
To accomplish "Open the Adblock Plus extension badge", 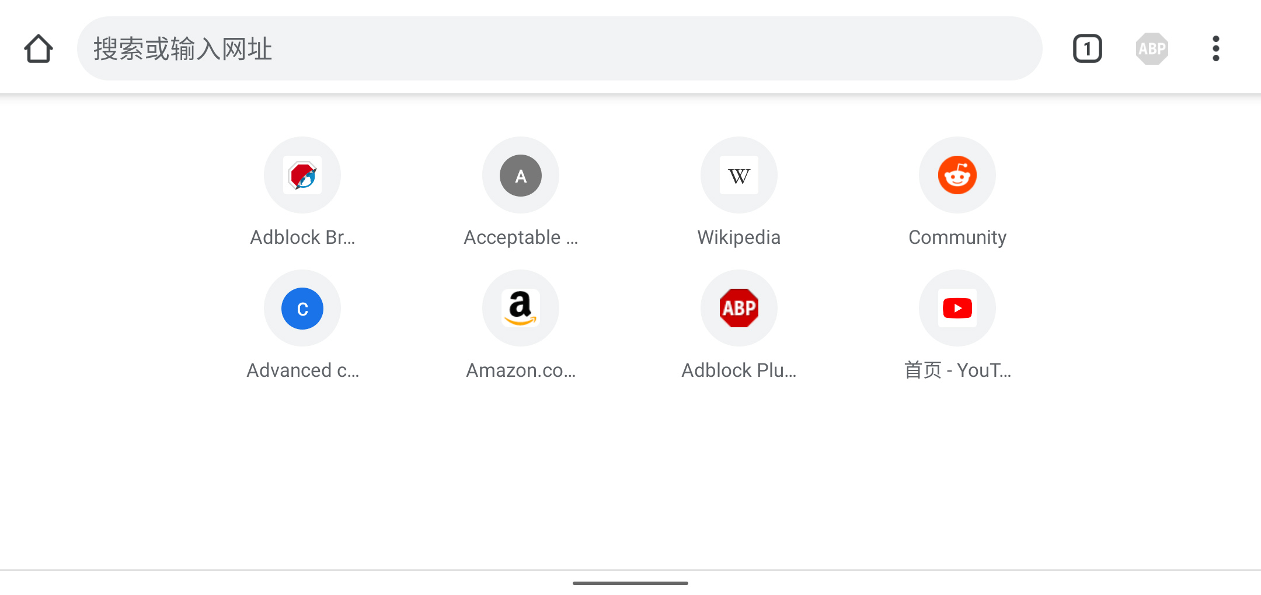I will coord(1151,48).
